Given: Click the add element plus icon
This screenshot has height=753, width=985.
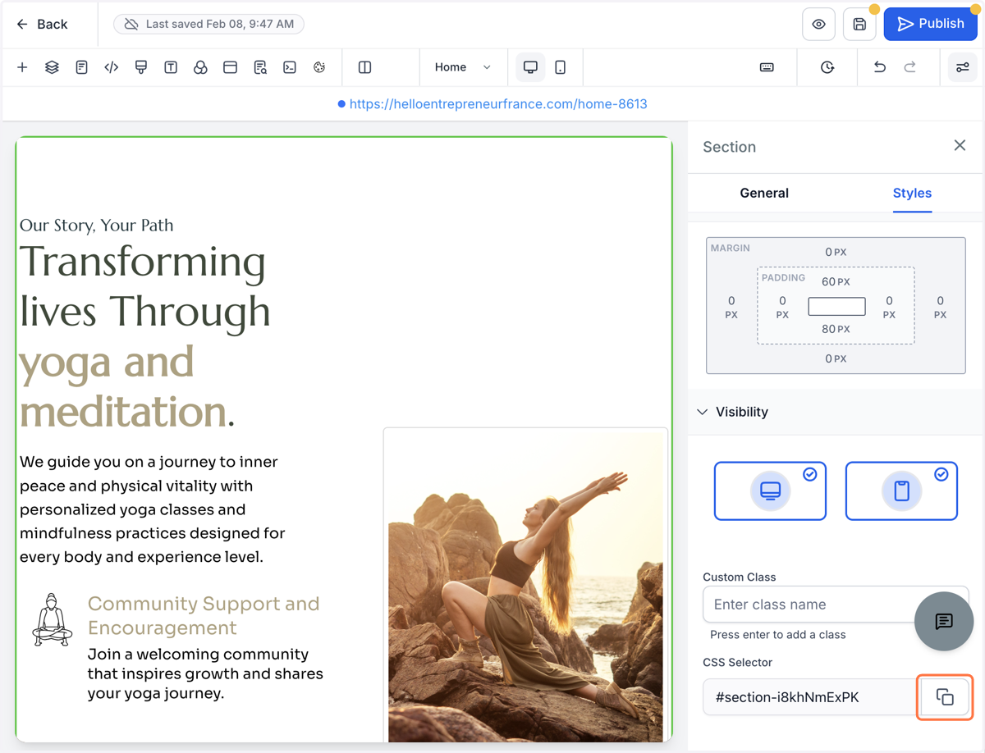Looking at the screenshot, I should point(22,67).
